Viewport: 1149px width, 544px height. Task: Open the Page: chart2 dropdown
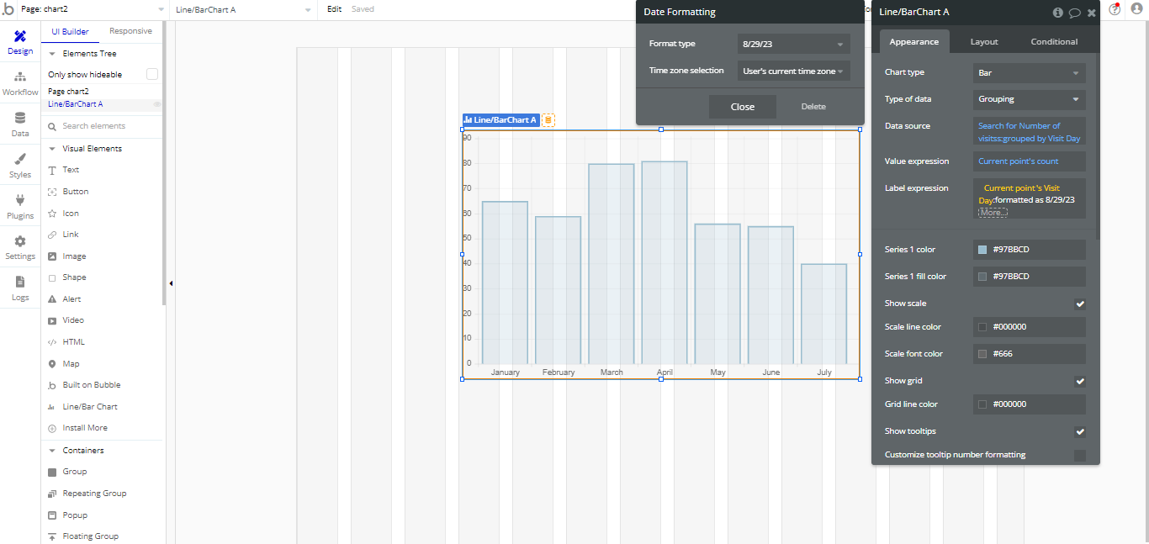point(93,9)
